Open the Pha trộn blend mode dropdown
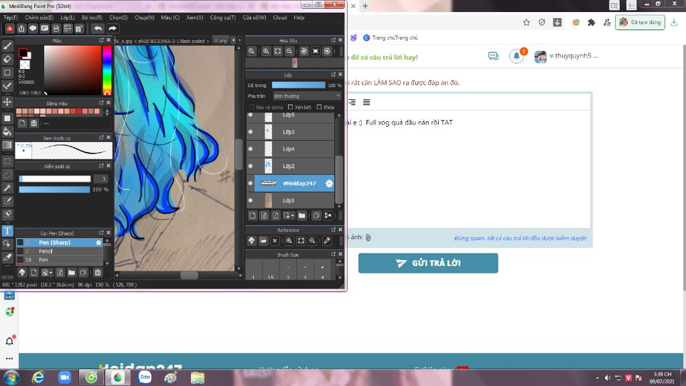This screenshot has height=386, width=686. pyautogui.click(x=306, y=96)
